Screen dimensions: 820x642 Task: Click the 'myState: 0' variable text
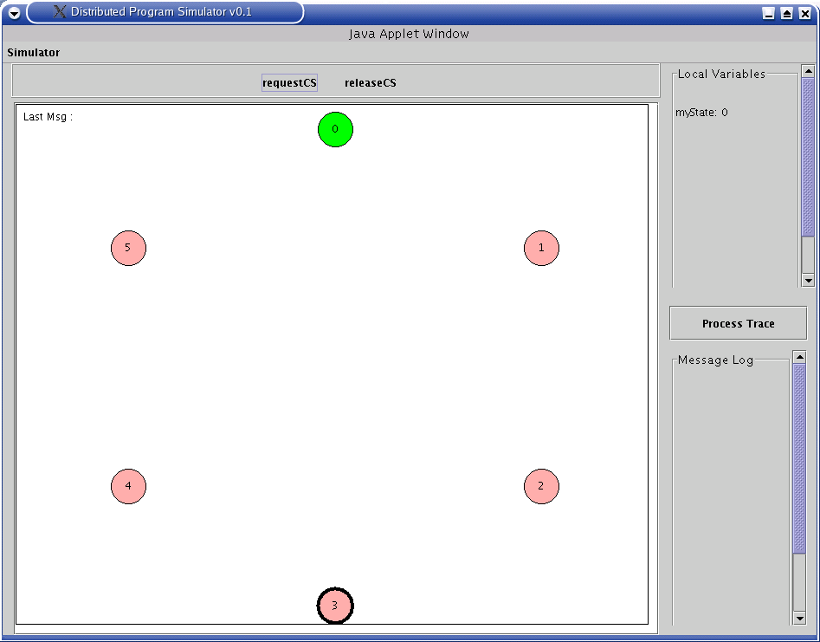[x=701, y=113]
